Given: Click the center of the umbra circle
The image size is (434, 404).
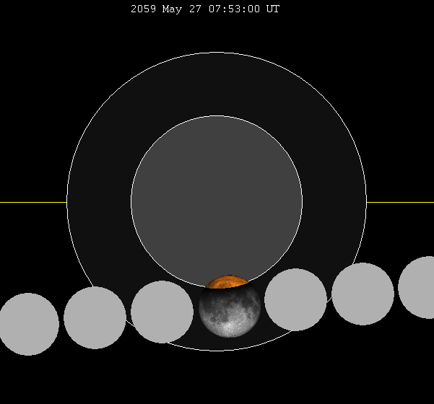Looking at the screenshot, I should pos(217,201).
